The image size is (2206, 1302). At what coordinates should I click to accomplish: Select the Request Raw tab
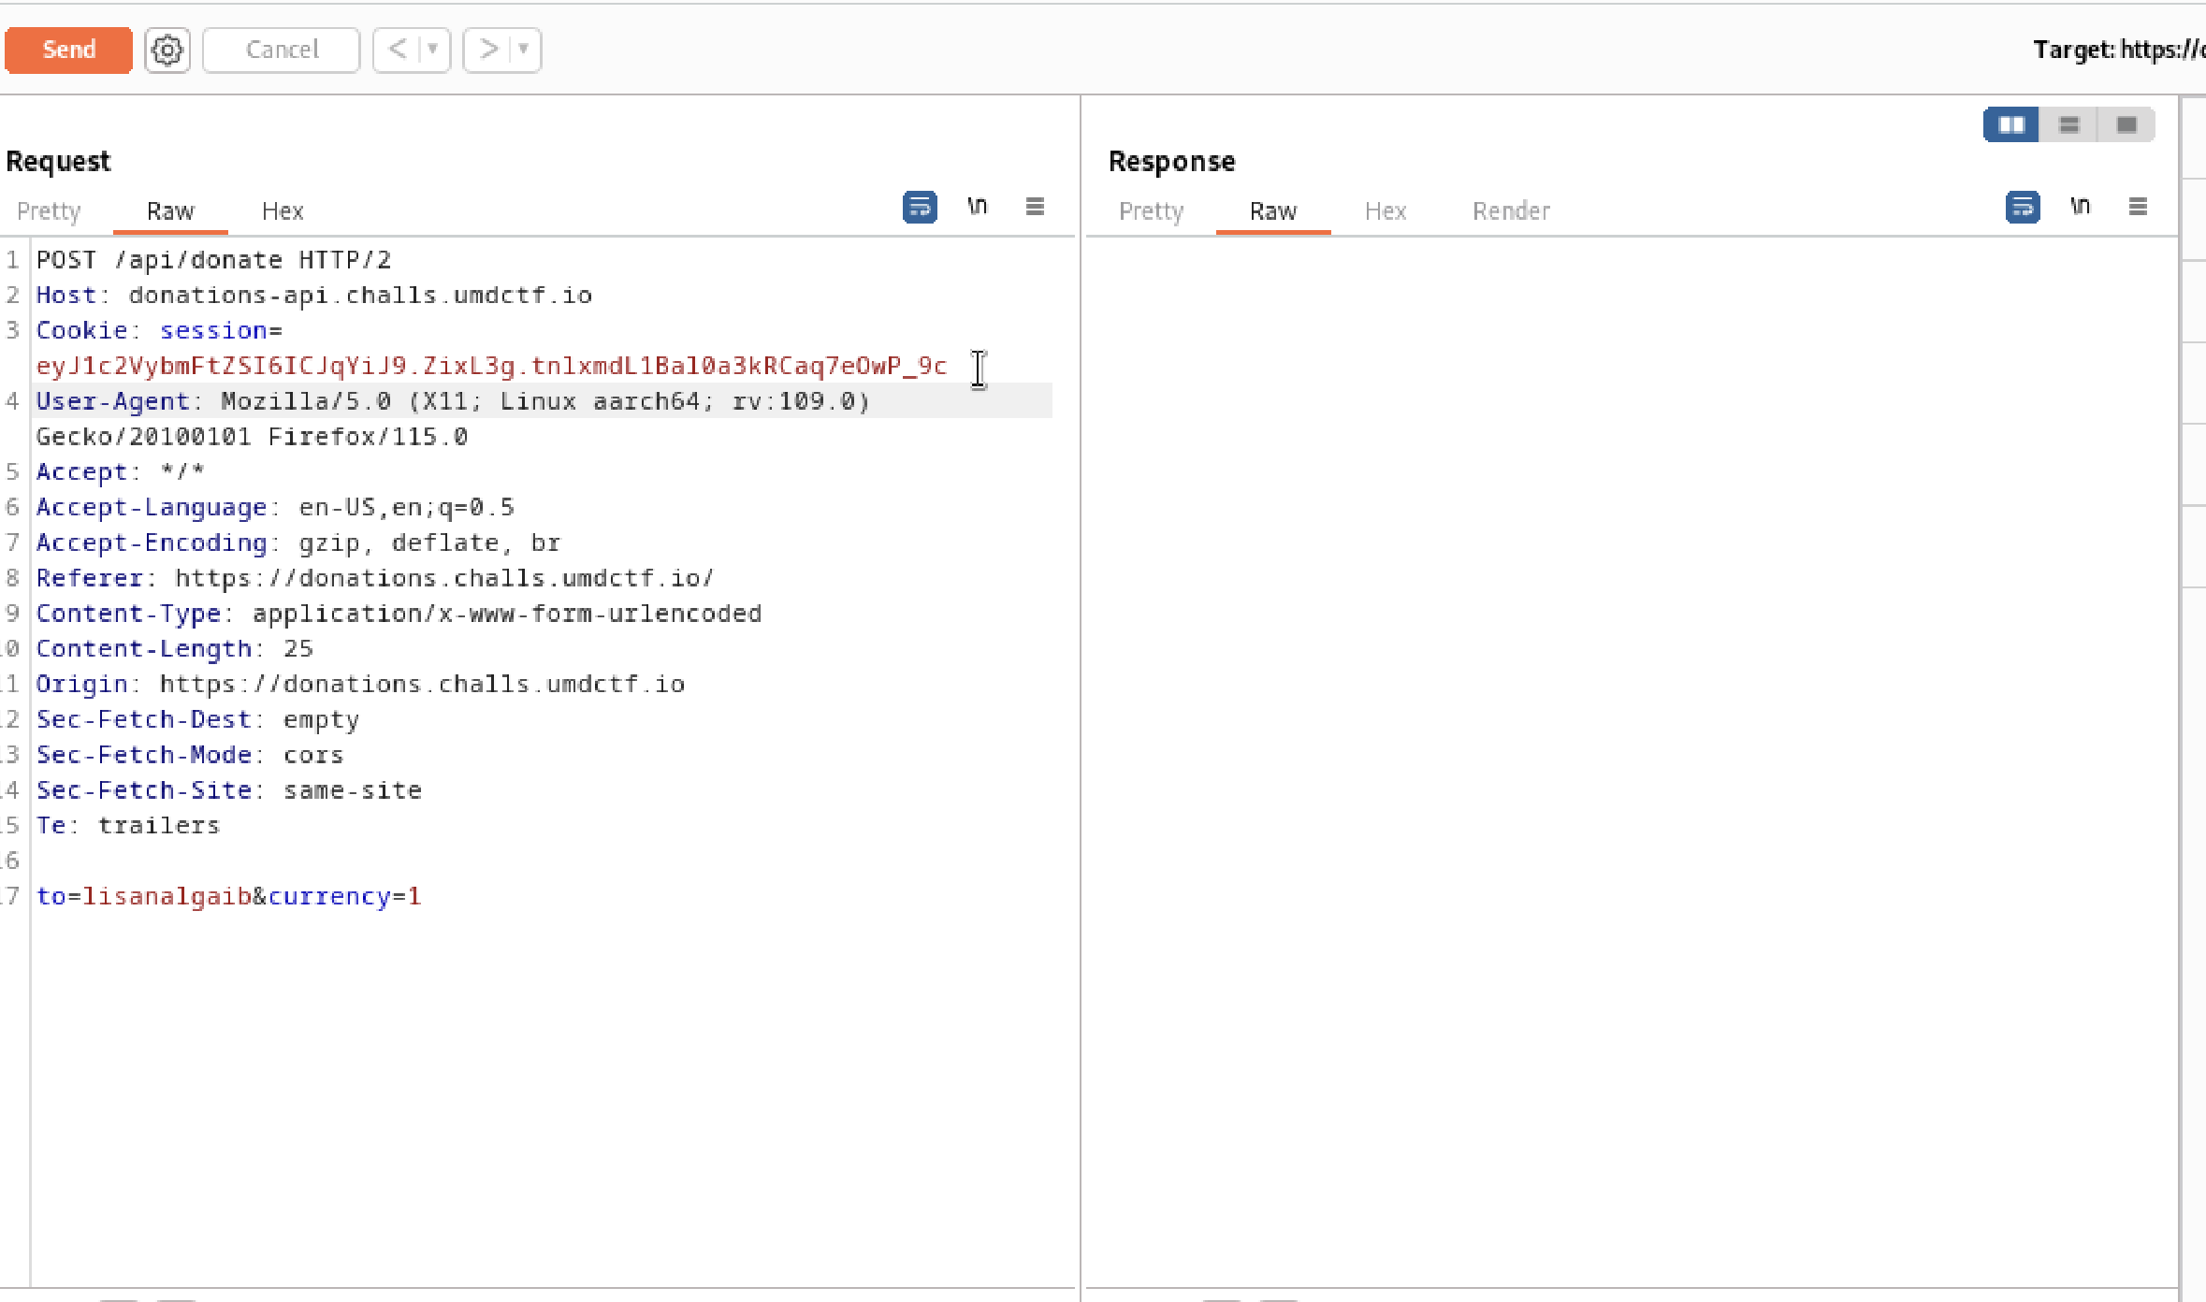170,211
